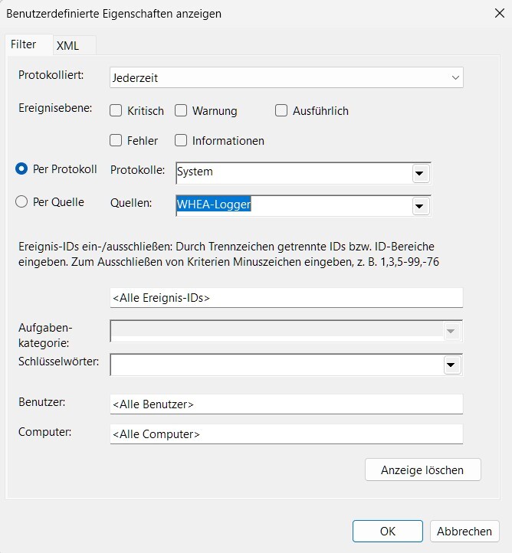Expand the Protokolle dropdown arrow
This screenshot has height=553, width=512.
(420, 173)
